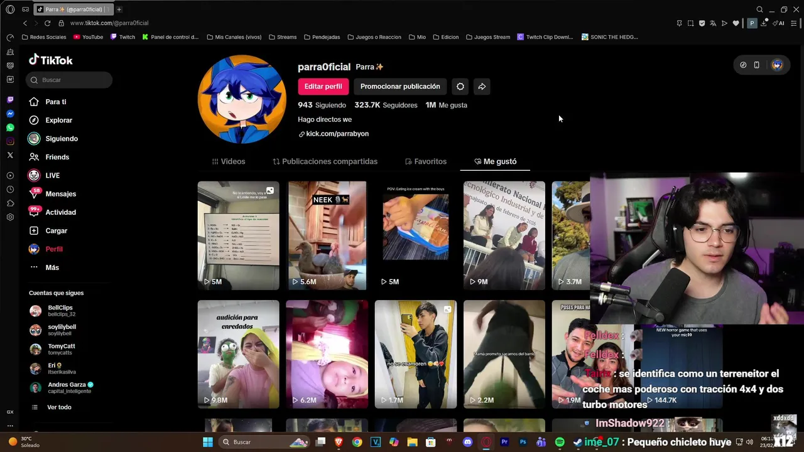Open Premiere Pro from Windows taskbar
The image size is (804, 452).
504,442
